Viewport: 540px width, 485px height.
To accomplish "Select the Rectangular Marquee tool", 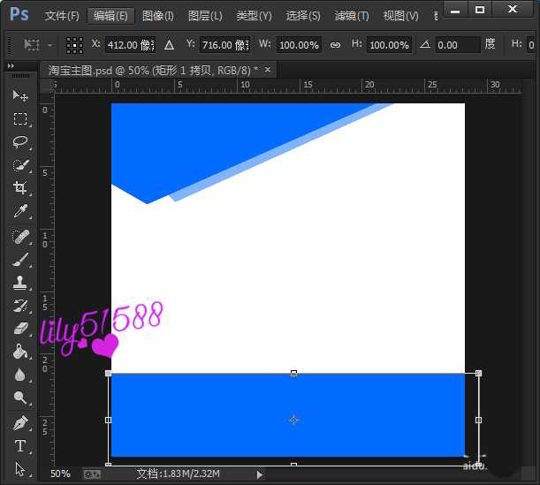I will pos(19,119).
